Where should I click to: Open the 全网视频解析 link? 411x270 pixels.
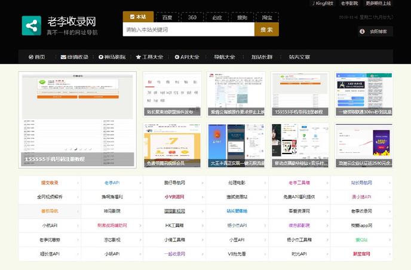50,197
